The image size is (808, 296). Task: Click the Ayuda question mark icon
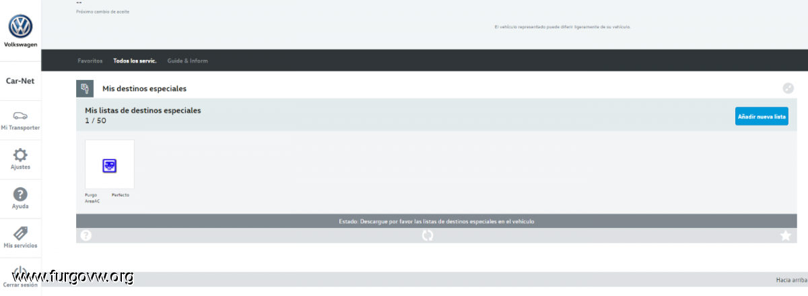pos(20,194)
